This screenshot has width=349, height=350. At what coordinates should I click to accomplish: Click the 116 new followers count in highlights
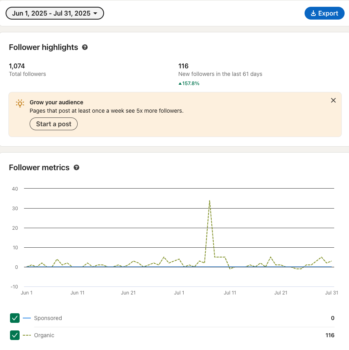point(183,66)
